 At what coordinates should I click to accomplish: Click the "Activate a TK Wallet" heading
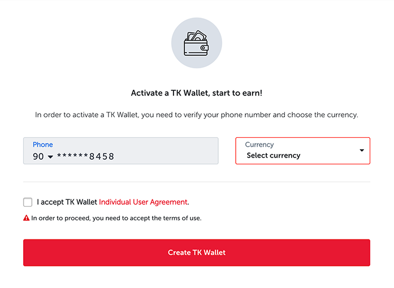tap(196, 93)
